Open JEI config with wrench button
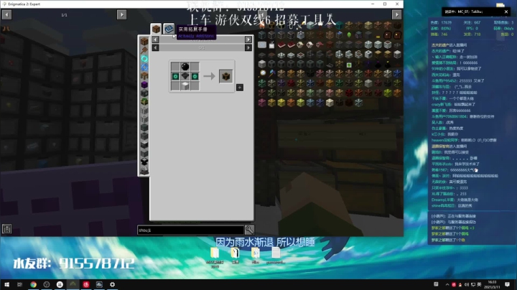 [x=249, y=230]
